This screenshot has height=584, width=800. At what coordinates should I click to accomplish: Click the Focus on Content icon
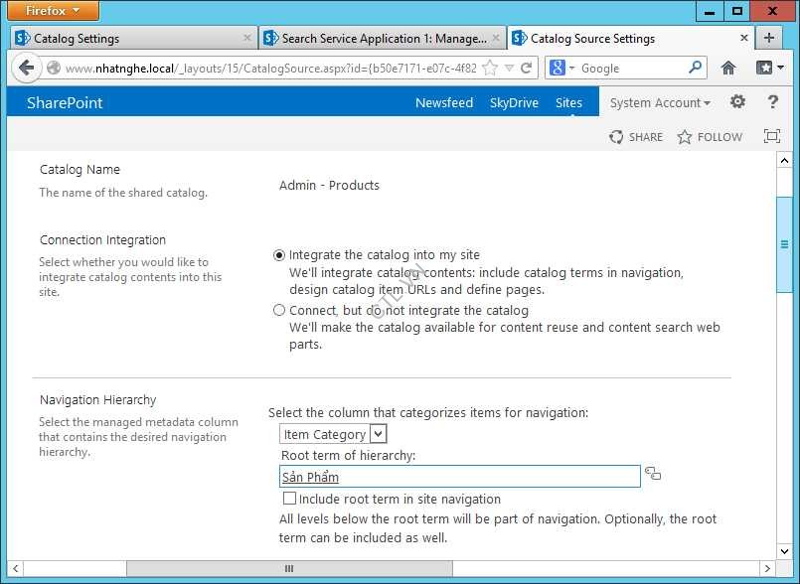pos(771,137)
